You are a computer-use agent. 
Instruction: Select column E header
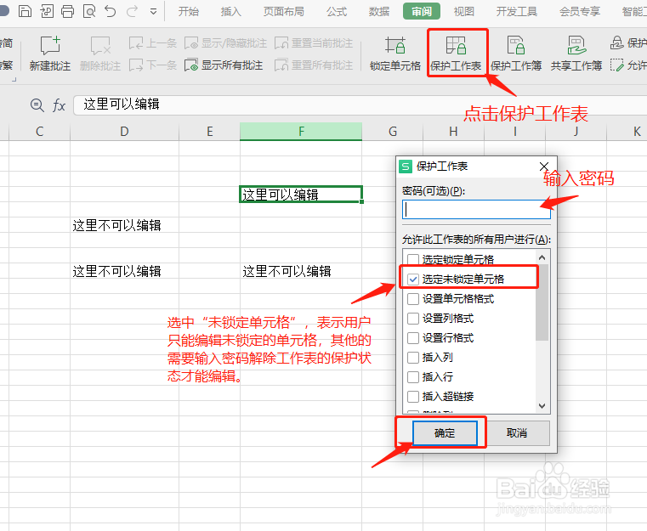[x=210, y=132]
